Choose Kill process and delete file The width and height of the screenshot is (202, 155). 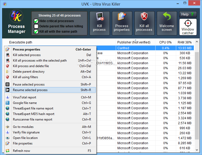pyautogui.click(x=50, y=66)
